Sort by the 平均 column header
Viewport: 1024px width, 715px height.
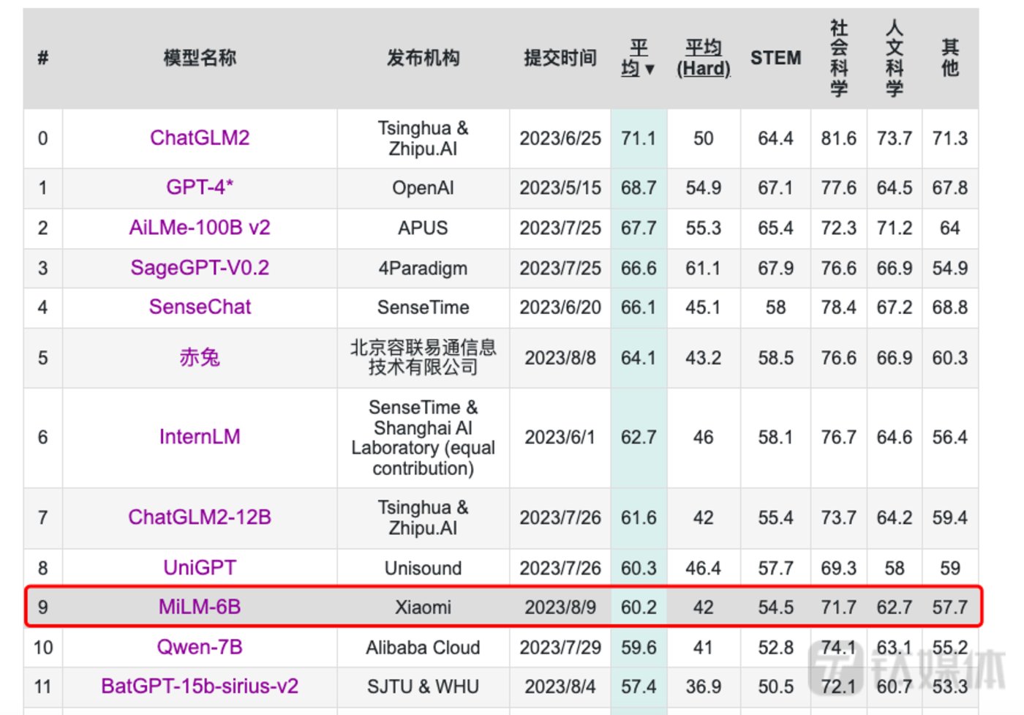[x=638, y=58]
